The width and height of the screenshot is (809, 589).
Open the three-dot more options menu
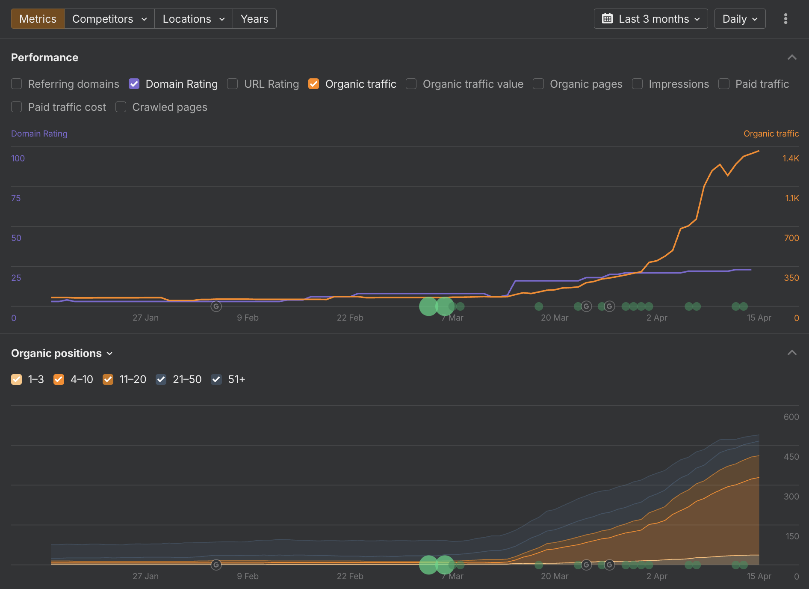[x=785, y=19]
